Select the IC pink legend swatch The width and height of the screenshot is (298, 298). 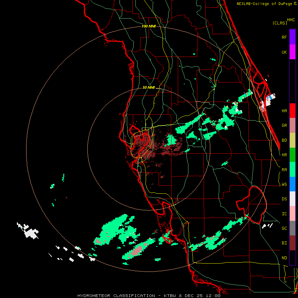(292, 214)
